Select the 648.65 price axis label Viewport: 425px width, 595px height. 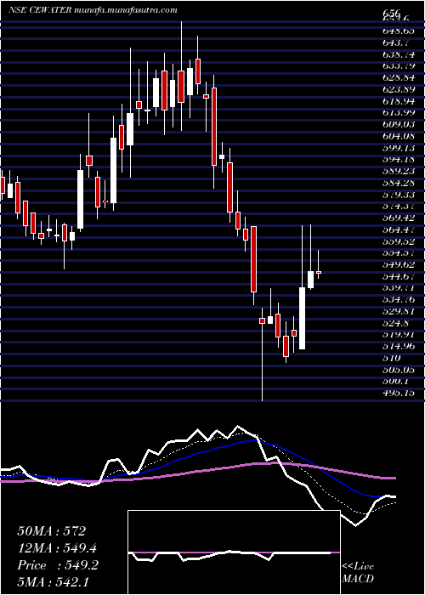(397, 31)
